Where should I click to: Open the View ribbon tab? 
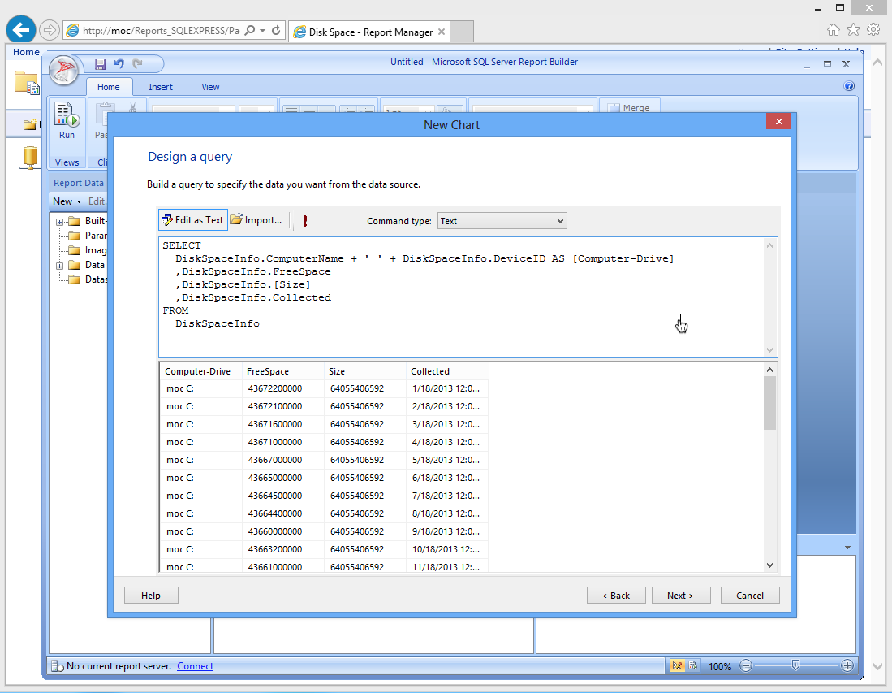tap(210, 87)
